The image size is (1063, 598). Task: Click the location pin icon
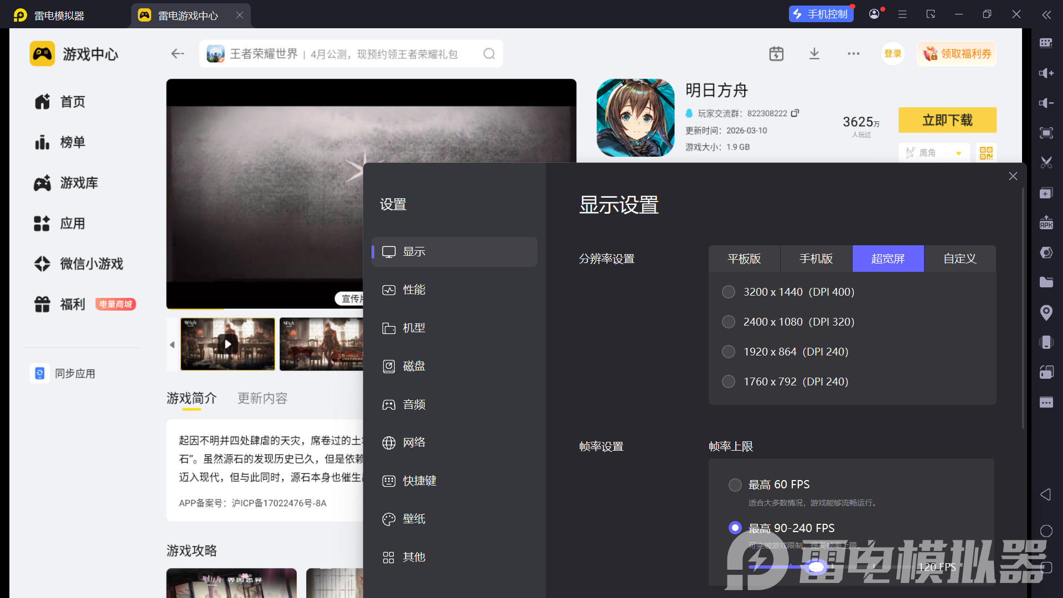[1046, 312]
